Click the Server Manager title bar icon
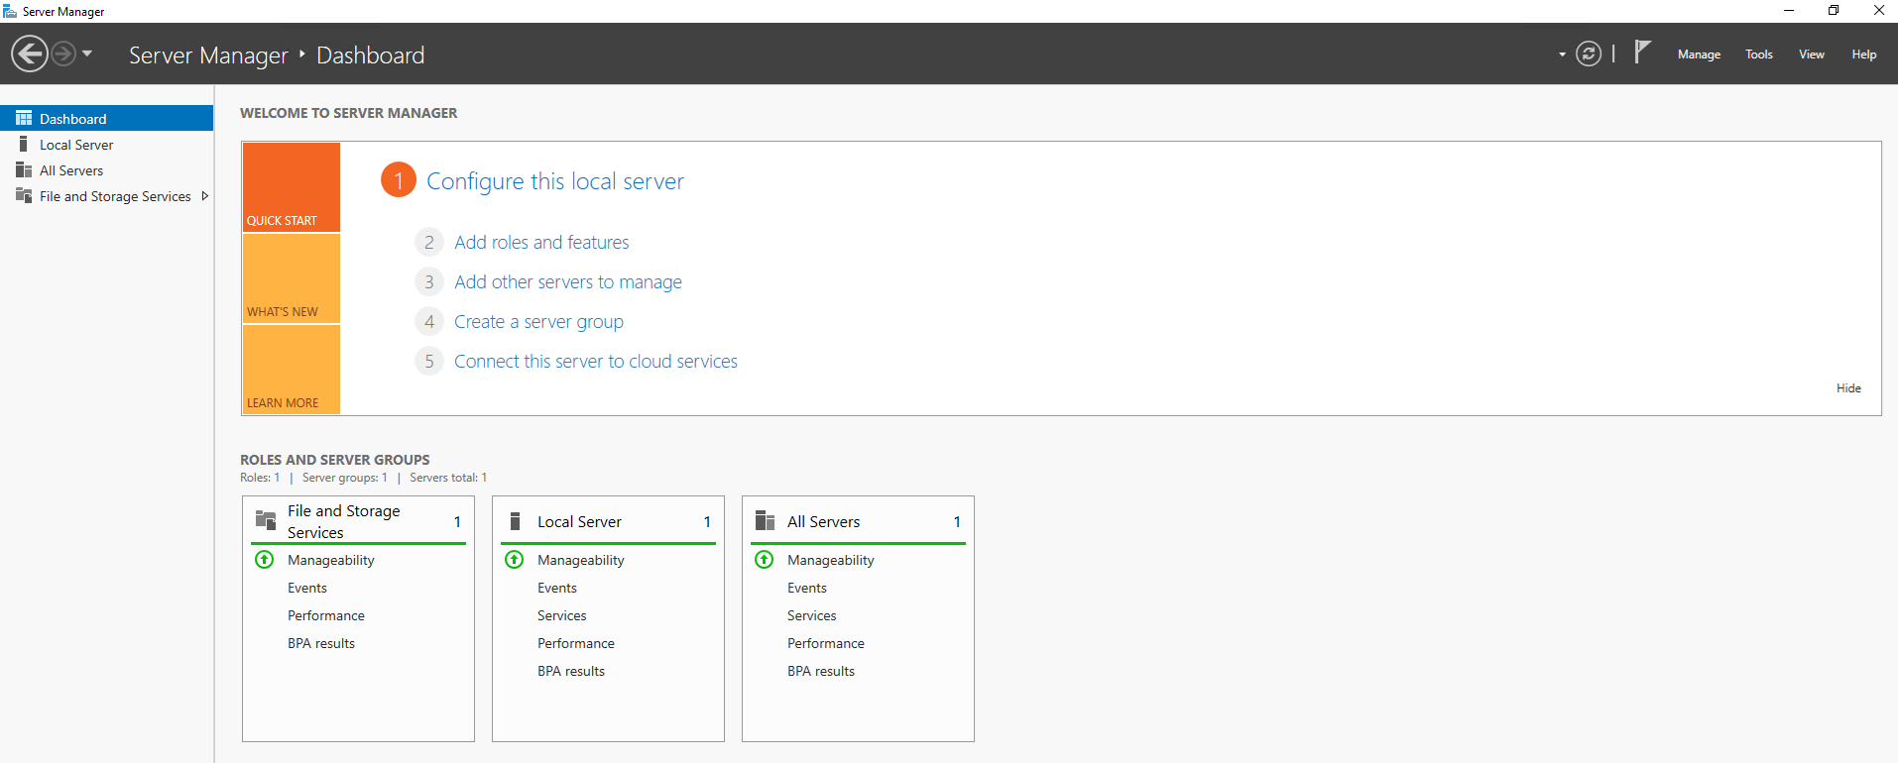The height and width of the screenshot is (763, 1898). (10, 11)
